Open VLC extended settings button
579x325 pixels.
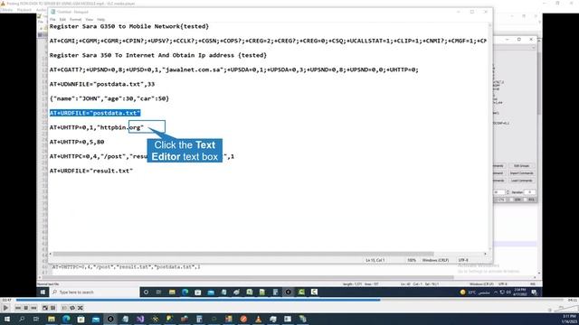(x=52, y=308)
